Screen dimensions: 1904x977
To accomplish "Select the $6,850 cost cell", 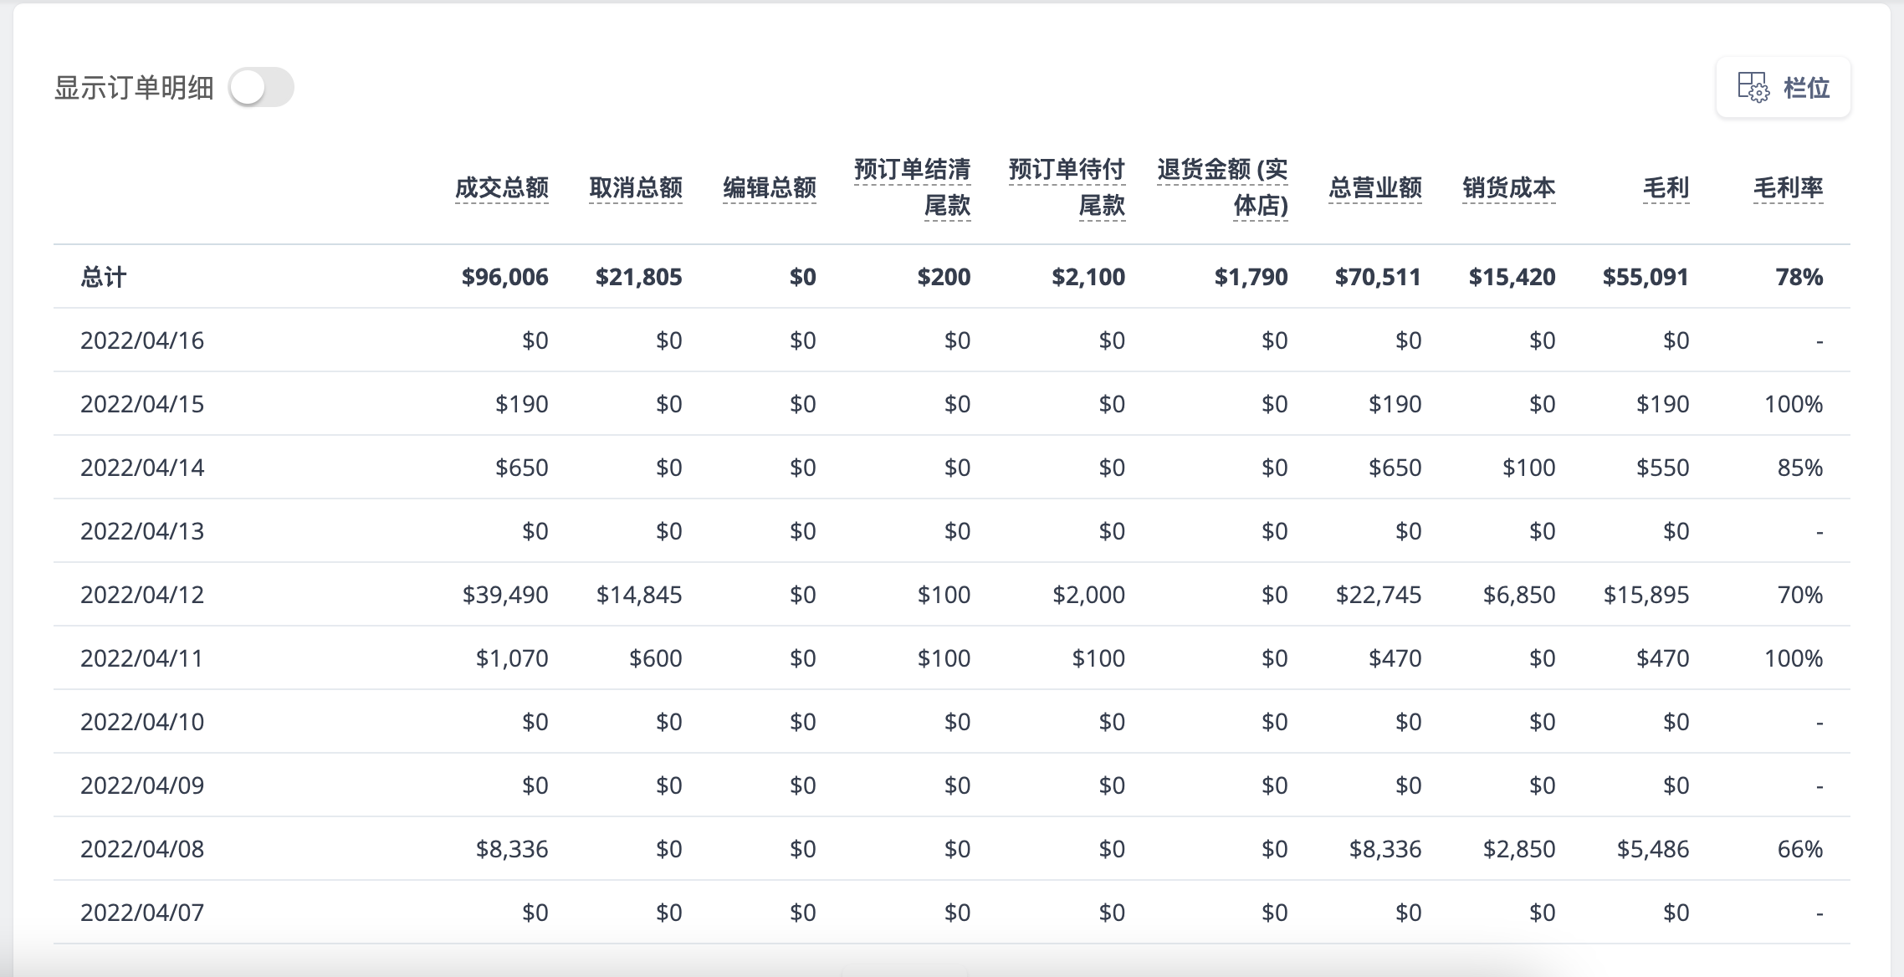I will tap(1519, 595).
